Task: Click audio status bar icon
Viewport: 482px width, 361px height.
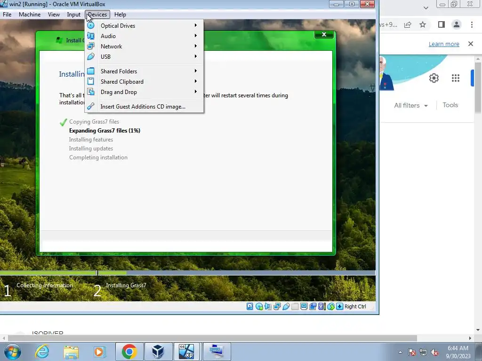Action: [268, 306]
